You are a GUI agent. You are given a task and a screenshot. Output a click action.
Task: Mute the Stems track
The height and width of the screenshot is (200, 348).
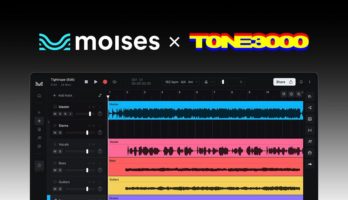(55, 133)
